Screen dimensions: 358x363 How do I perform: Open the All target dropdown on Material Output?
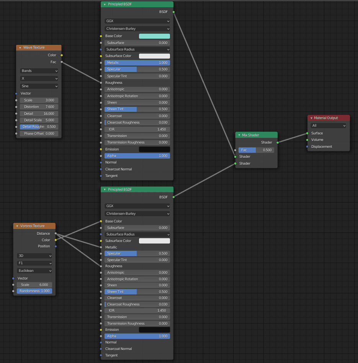pyautogui.click(x=329, y=125)
